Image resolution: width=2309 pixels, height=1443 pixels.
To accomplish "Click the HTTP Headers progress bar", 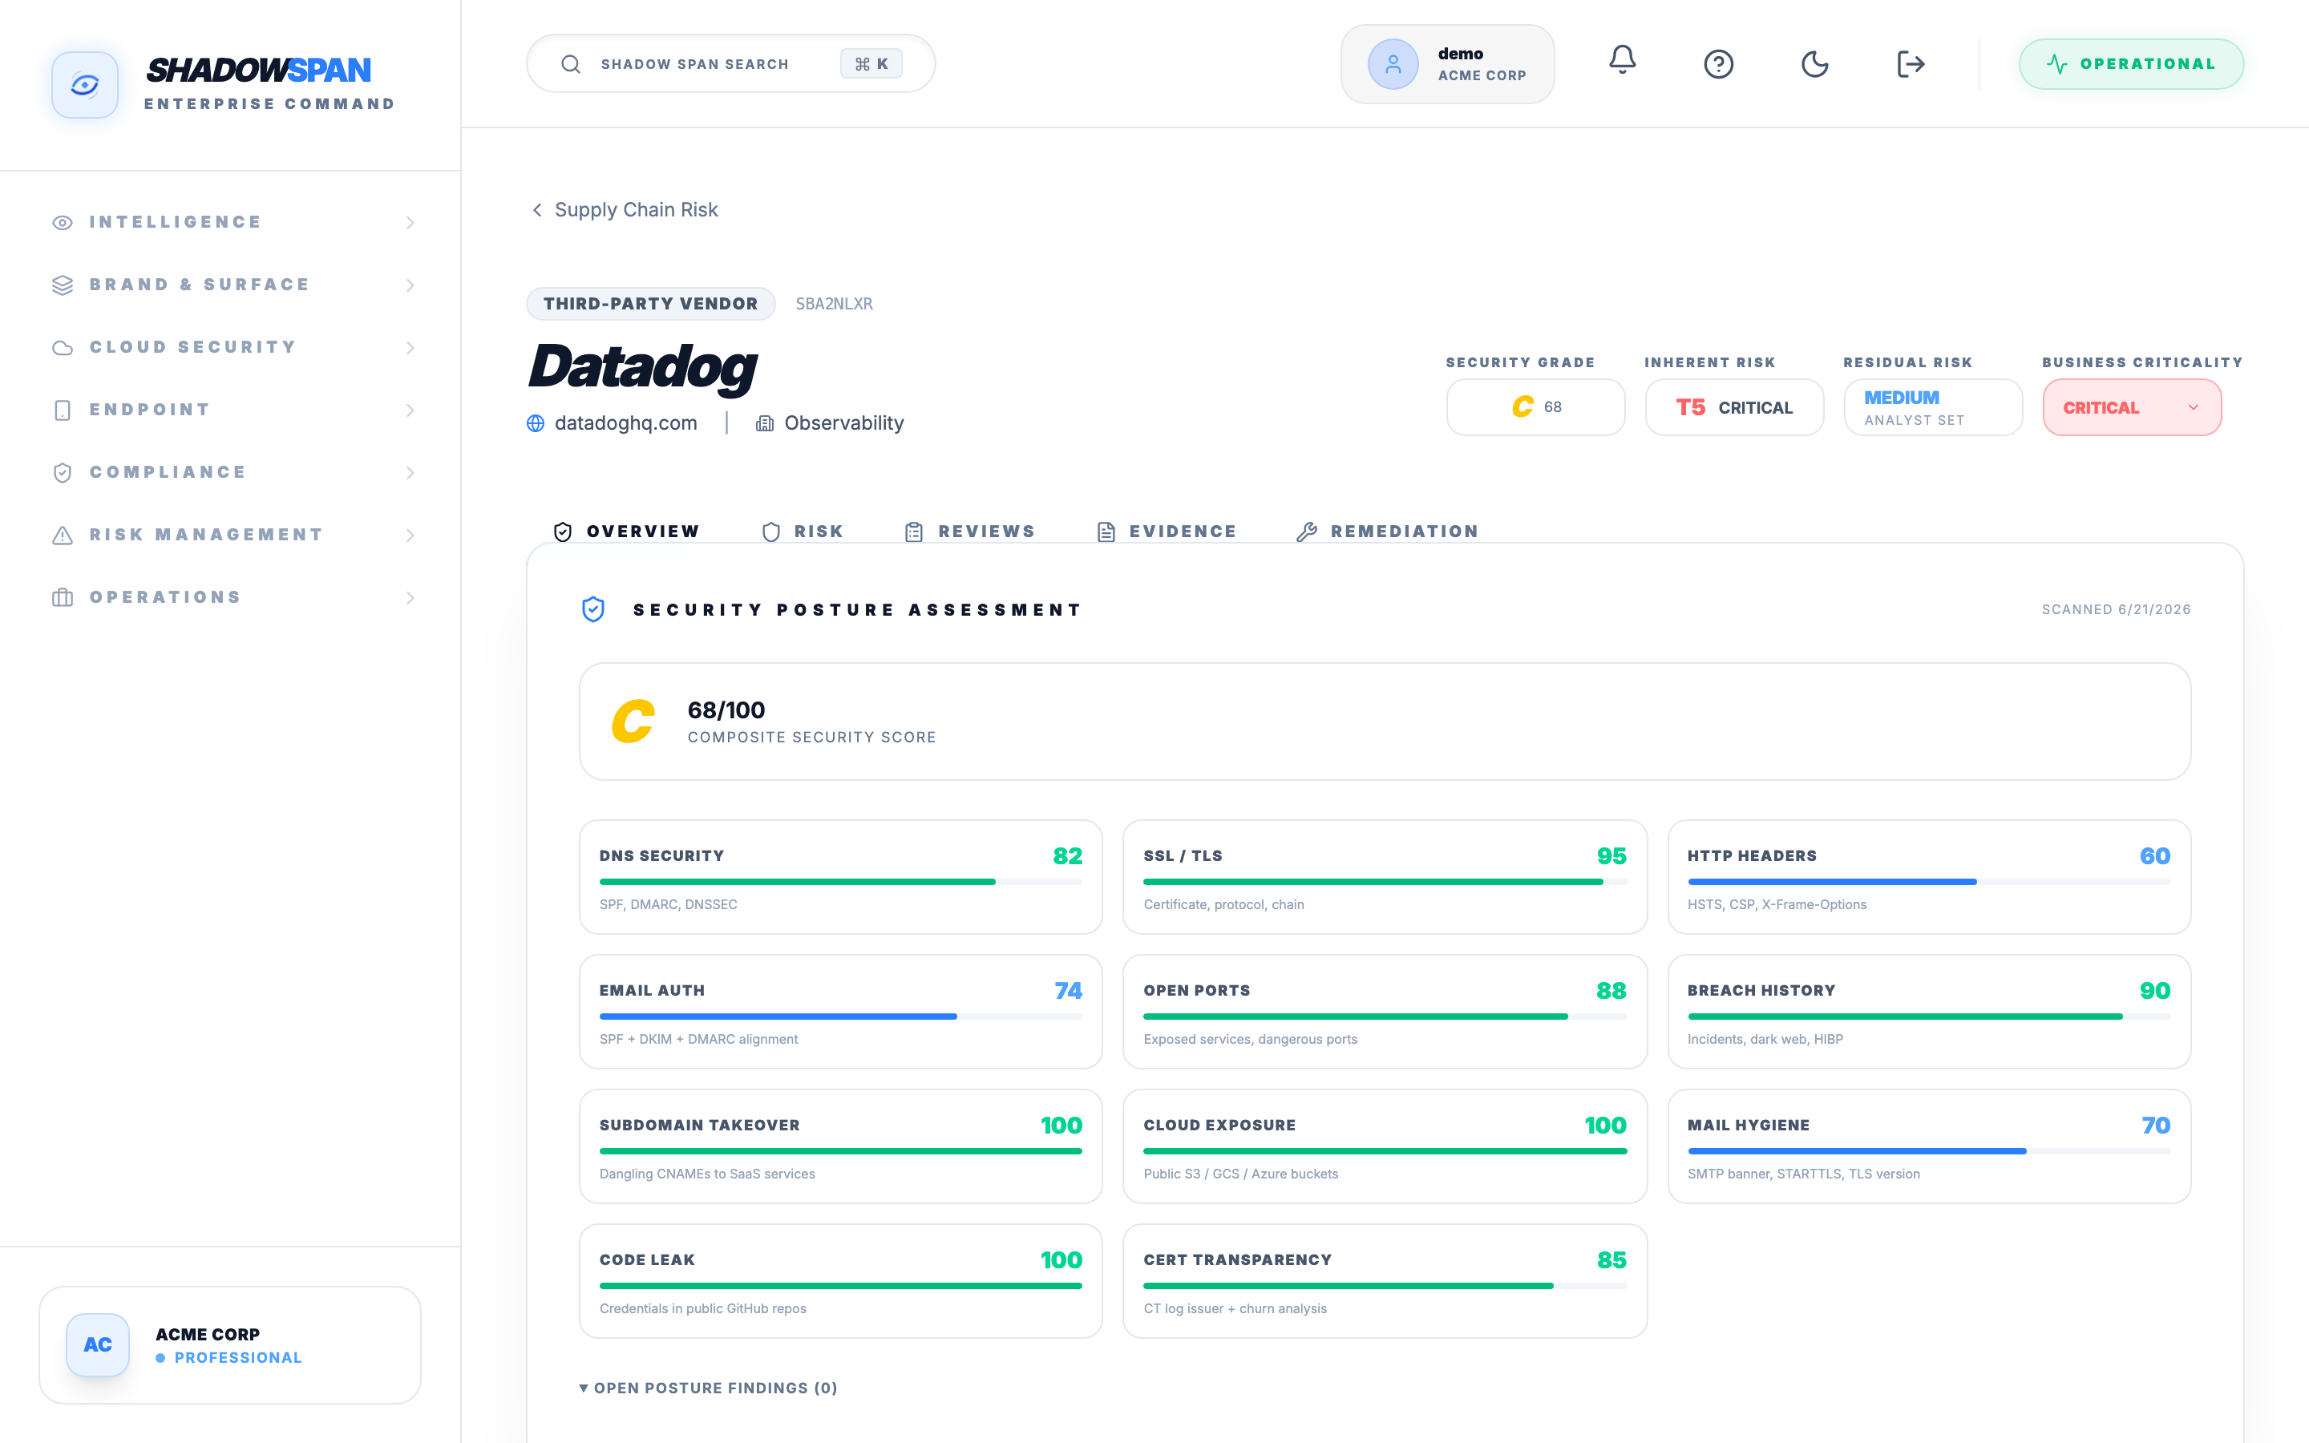I will tap(1928, 882).
